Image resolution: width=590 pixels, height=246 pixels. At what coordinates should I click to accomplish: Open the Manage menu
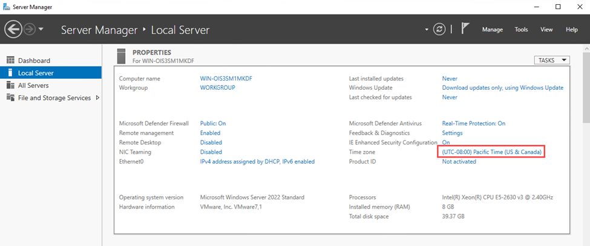pos(493,29)
